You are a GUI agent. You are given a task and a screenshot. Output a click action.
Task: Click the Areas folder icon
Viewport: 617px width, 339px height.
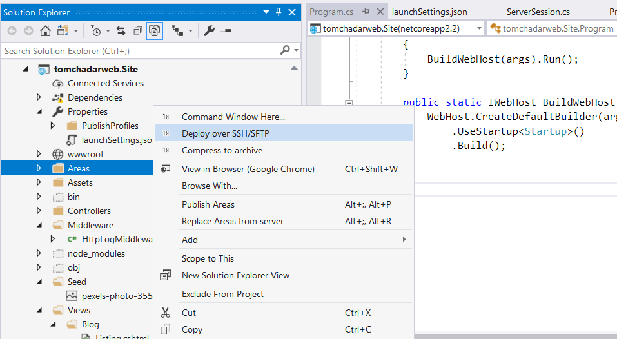click(x=58, y=168)
